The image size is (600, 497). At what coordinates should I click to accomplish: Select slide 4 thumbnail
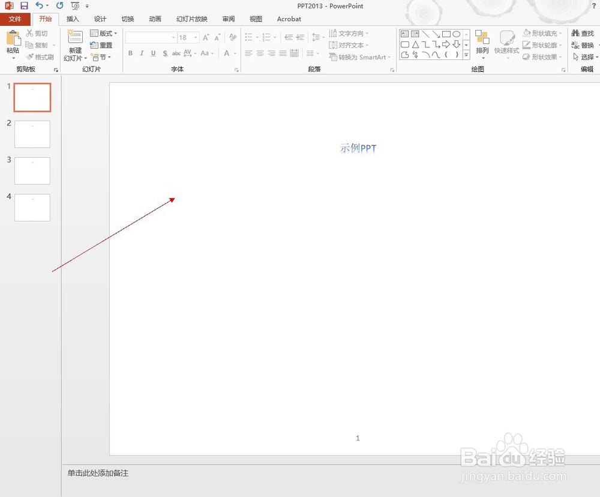[x=32, y=208]
